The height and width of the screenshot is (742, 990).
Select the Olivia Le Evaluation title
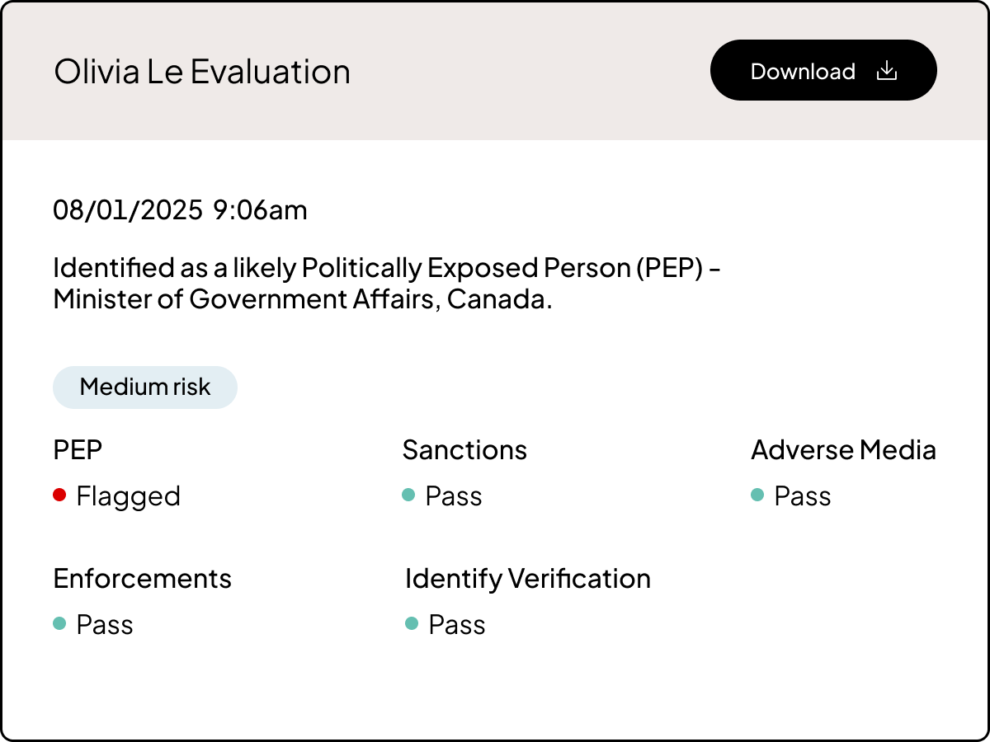(x=200, y=71)
